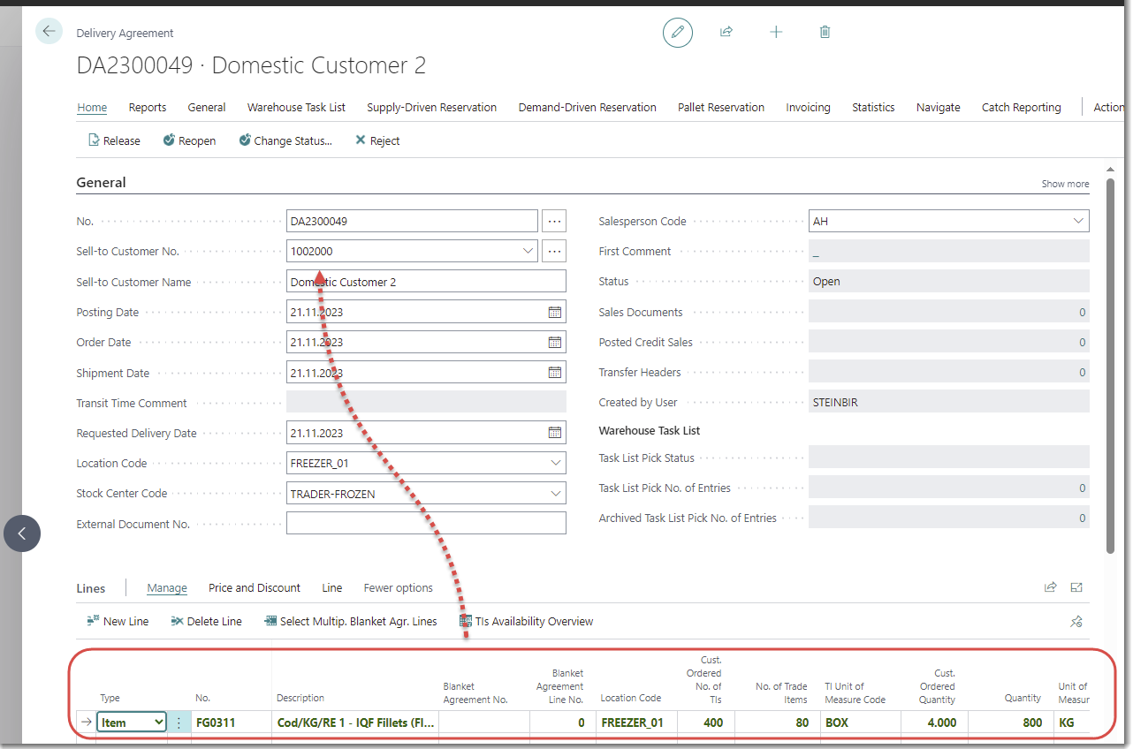1133x749 pixels.
Task: Expand the Salesperson Code dropdown
Action: (x=1078, y=222)
